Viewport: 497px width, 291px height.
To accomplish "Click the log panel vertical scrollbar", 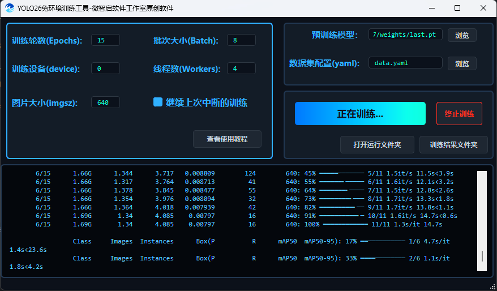I will click(x=482, y=221).
